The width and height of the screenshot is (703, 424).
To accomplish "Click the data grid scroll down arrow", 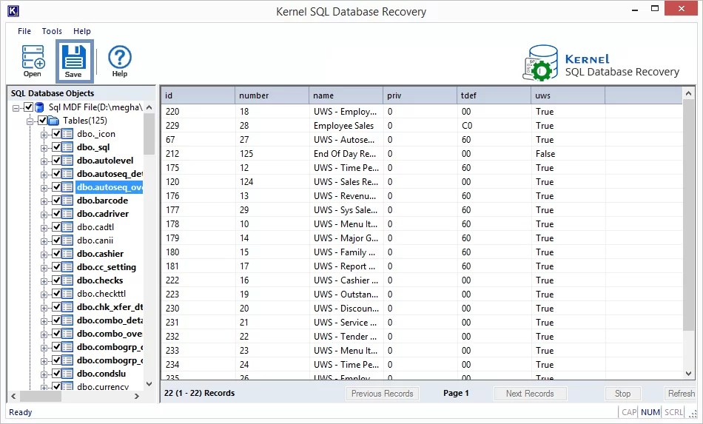I will [x=689, y=374].
